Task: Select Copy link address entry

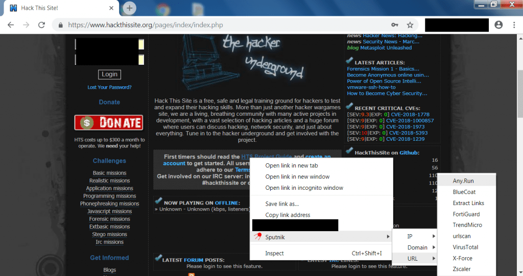Action: click(288, 215)
